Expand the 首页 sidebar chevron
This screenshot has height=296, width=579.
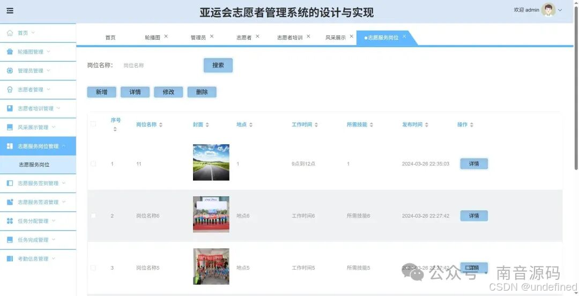point(33,33)
